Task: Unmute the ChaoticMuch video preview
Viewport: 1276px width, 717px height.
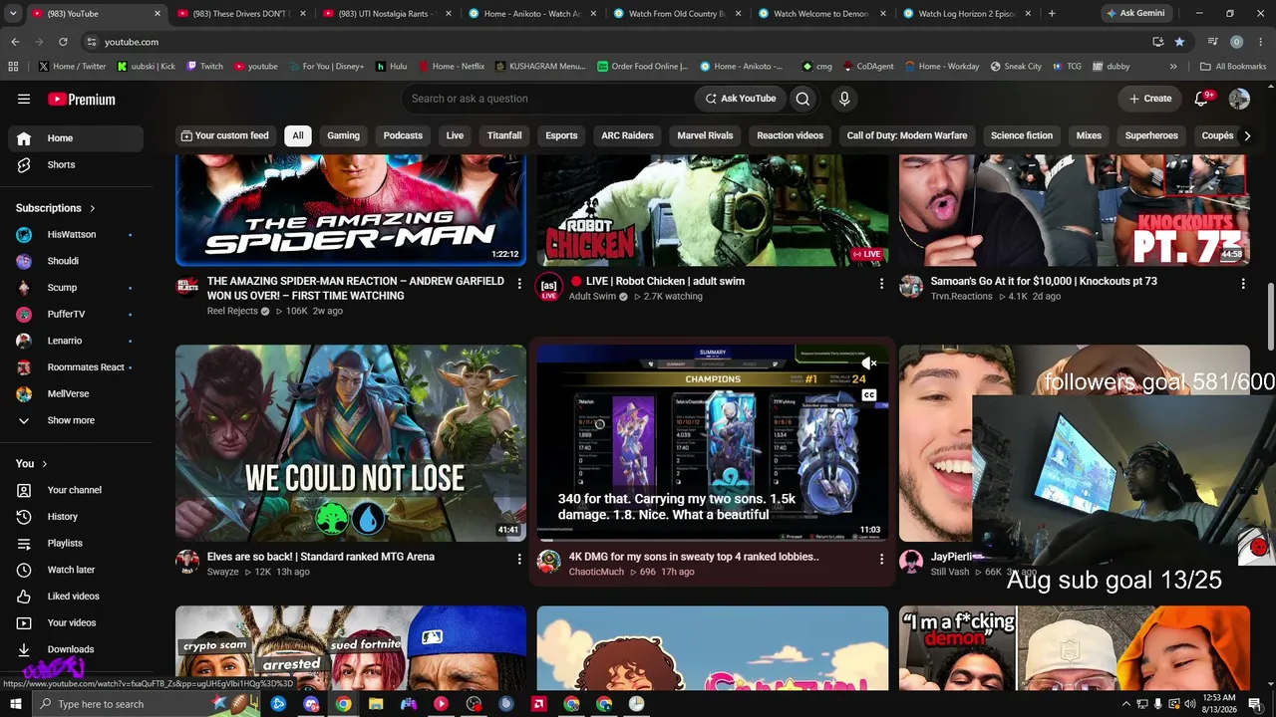Action: (x=869, y=364)
